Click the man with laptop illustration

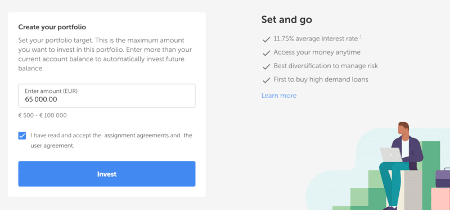(400, 166)
